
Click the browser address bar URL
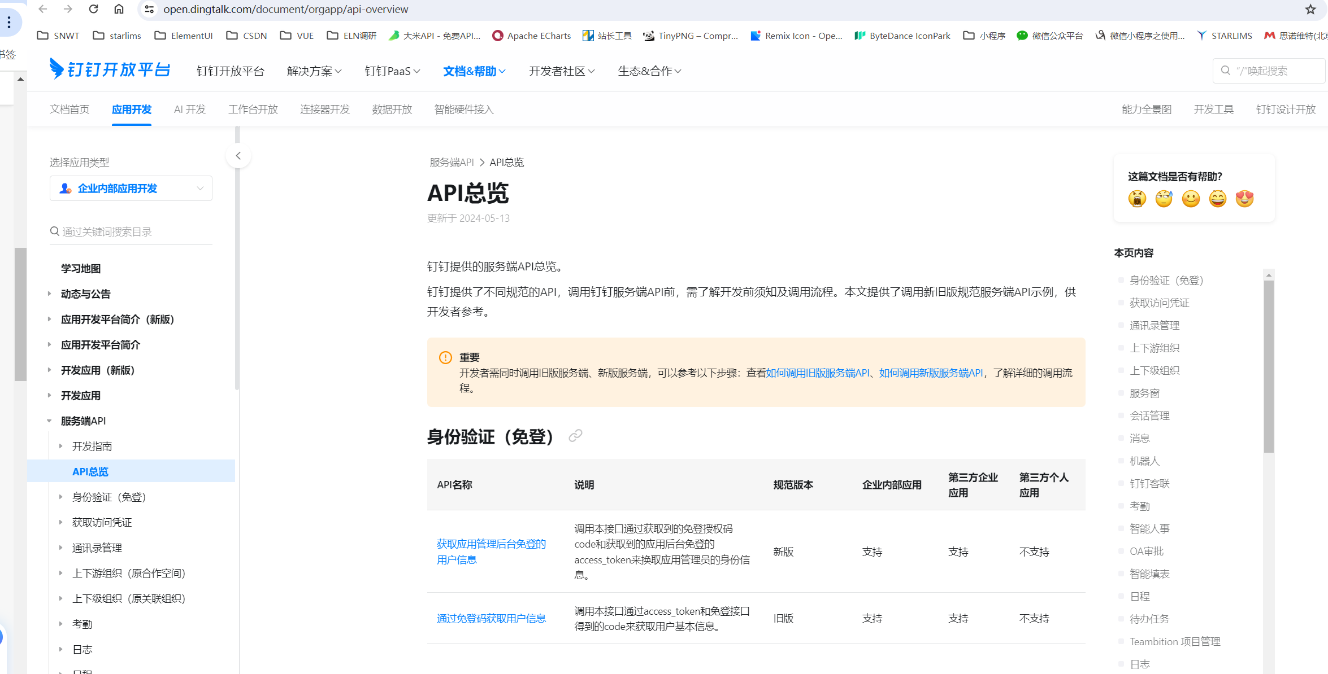click(x=286, y=9)
